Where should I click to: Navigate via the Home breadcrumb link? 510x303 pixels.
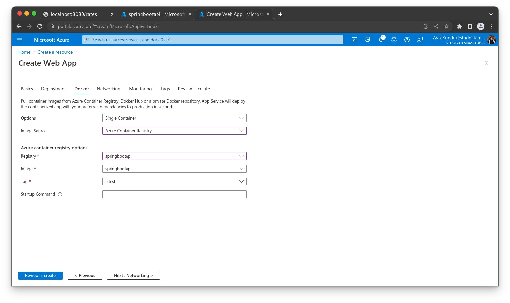tap(24, 52)
